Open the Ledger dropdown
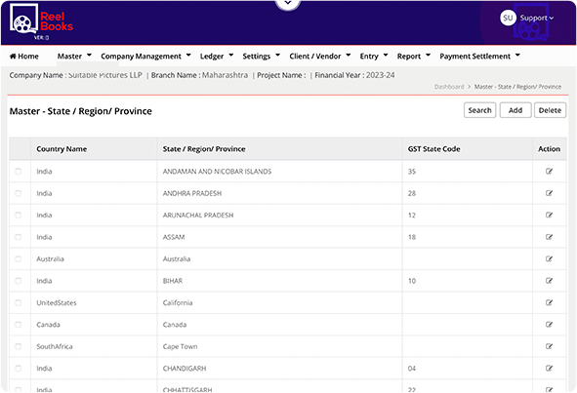 [217, 57]
